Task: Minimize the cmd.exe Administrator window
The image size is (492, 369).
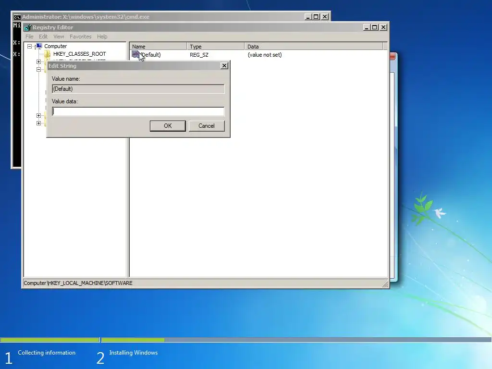Action: pyautogui.click(x=308, y=17)
